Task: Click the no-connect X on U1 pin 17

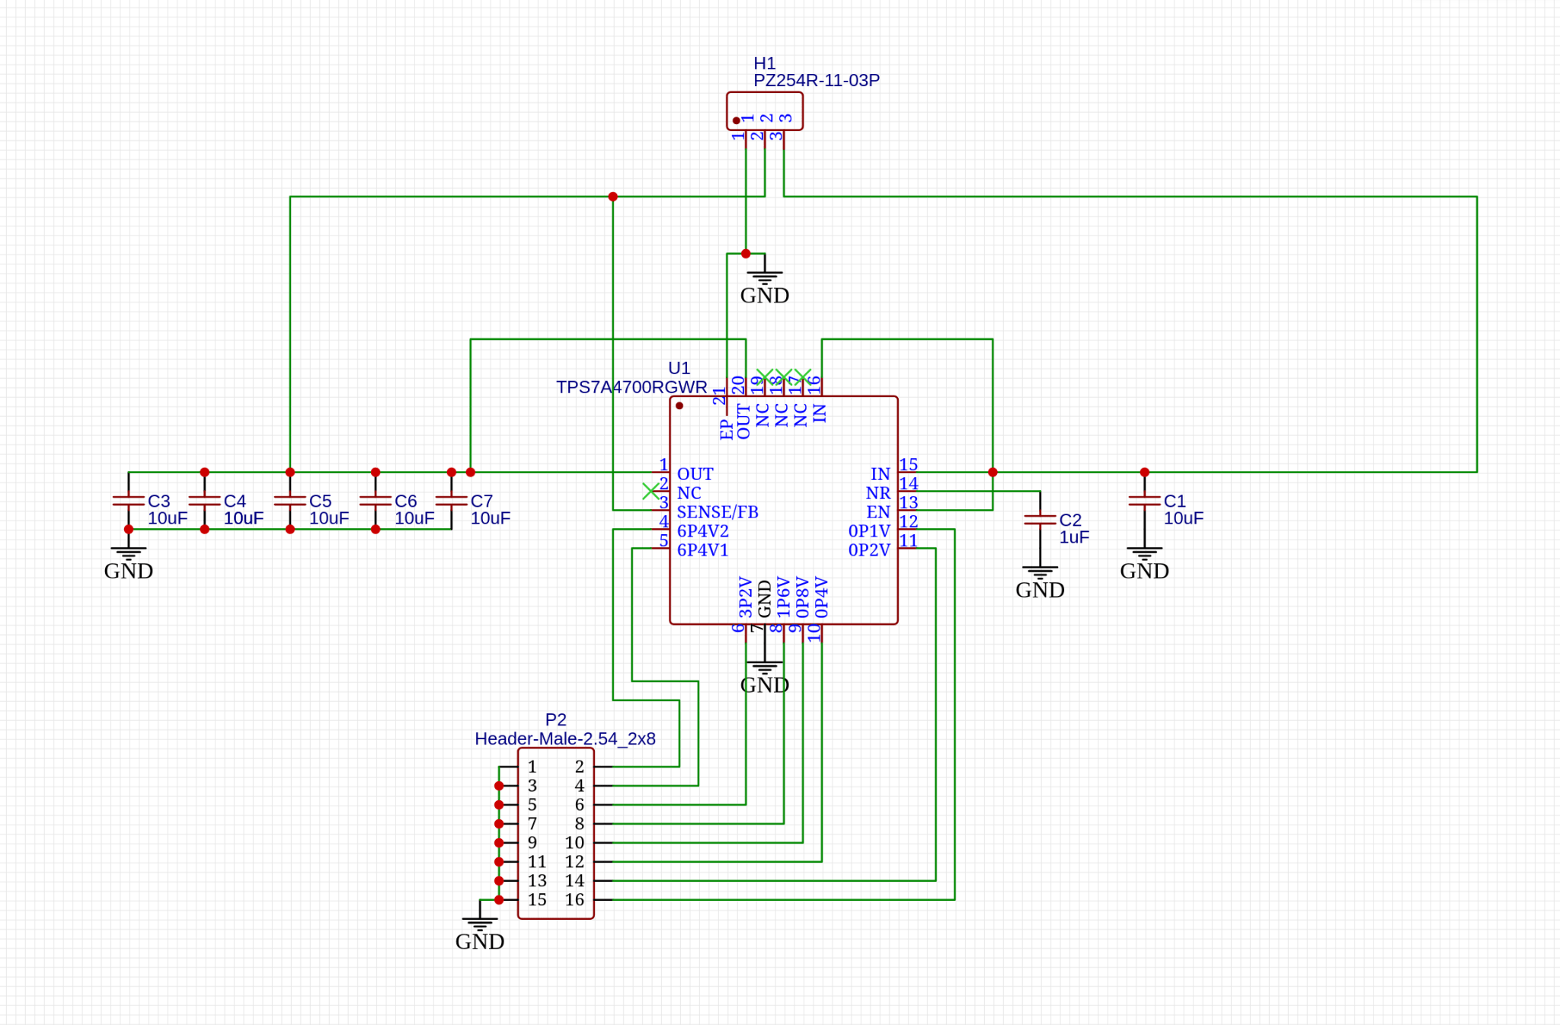Action: click(x=802, y=376)
